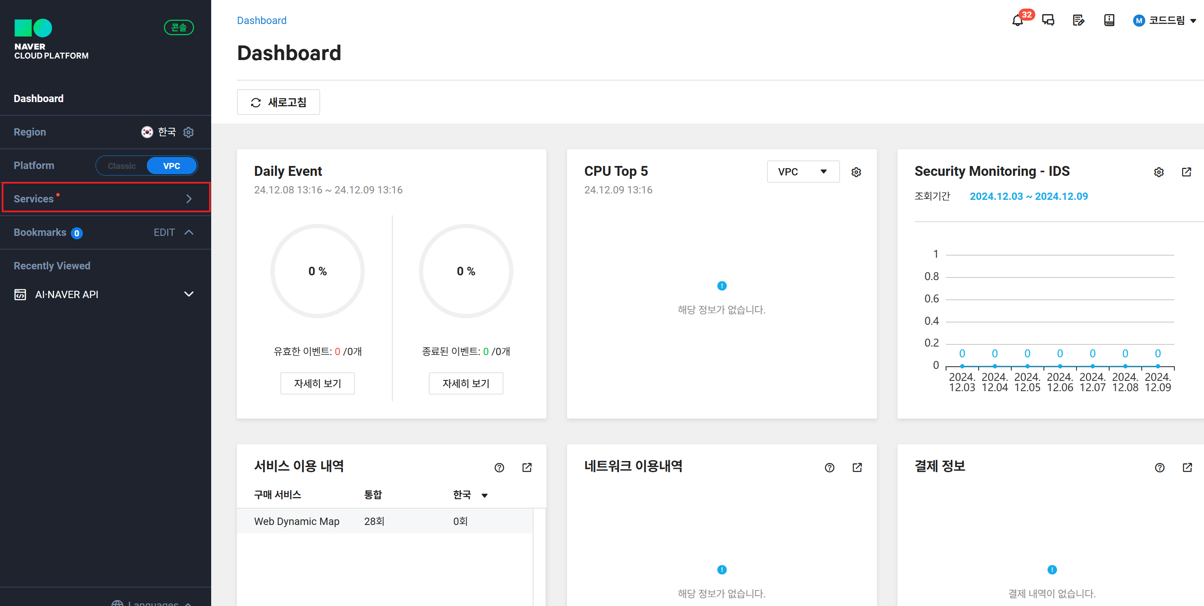Click the 새로고침 refresh button
1204x606 pixels.
pos(278,102)
